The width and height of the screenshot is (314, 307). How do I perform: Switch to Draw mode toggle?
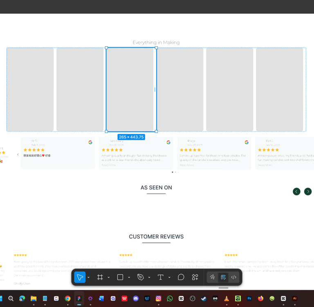point(212,277)
